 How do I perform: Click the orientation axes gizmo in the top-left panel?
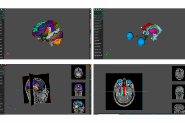click(9, 52)
